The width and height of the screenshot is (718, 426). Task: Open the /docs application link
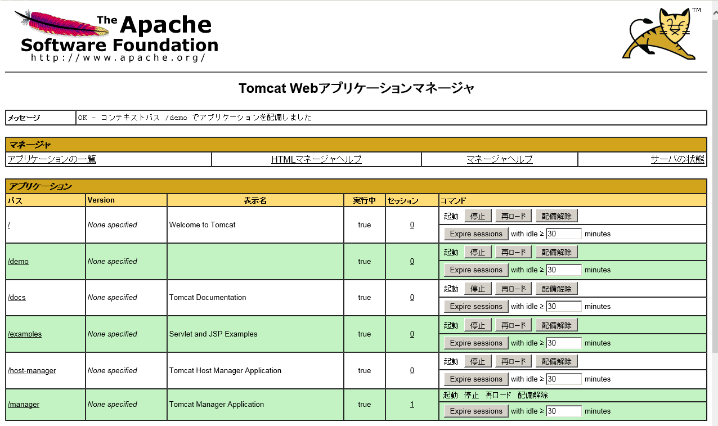click(x=16, y=297)
